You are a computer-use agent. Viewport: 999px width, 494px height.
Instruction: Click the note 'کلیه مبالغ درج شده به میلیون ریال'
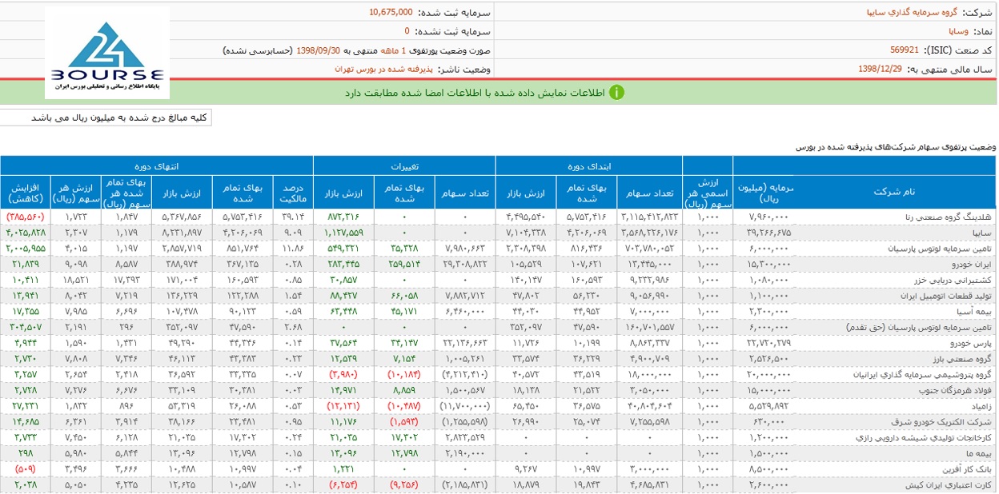(119, 118)
